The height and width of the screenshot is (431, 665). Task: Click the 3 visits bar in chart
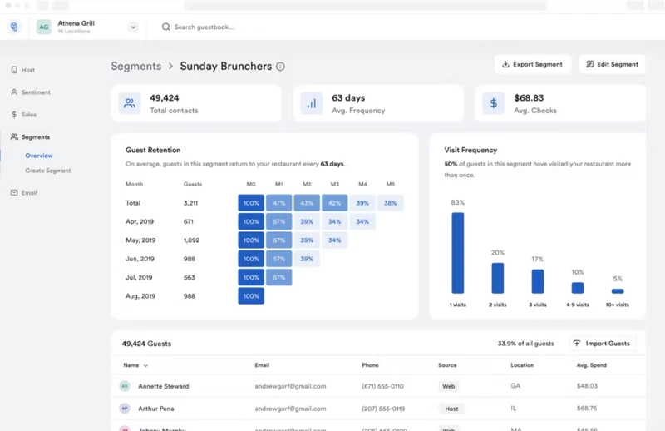[x=538, y=281]
